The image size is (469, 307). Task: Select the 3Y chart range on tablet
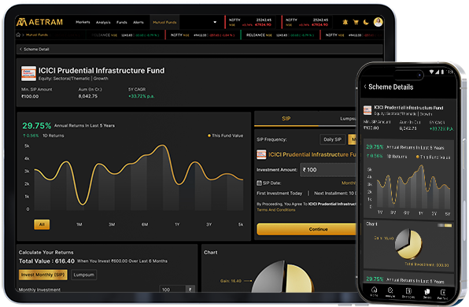209,224
